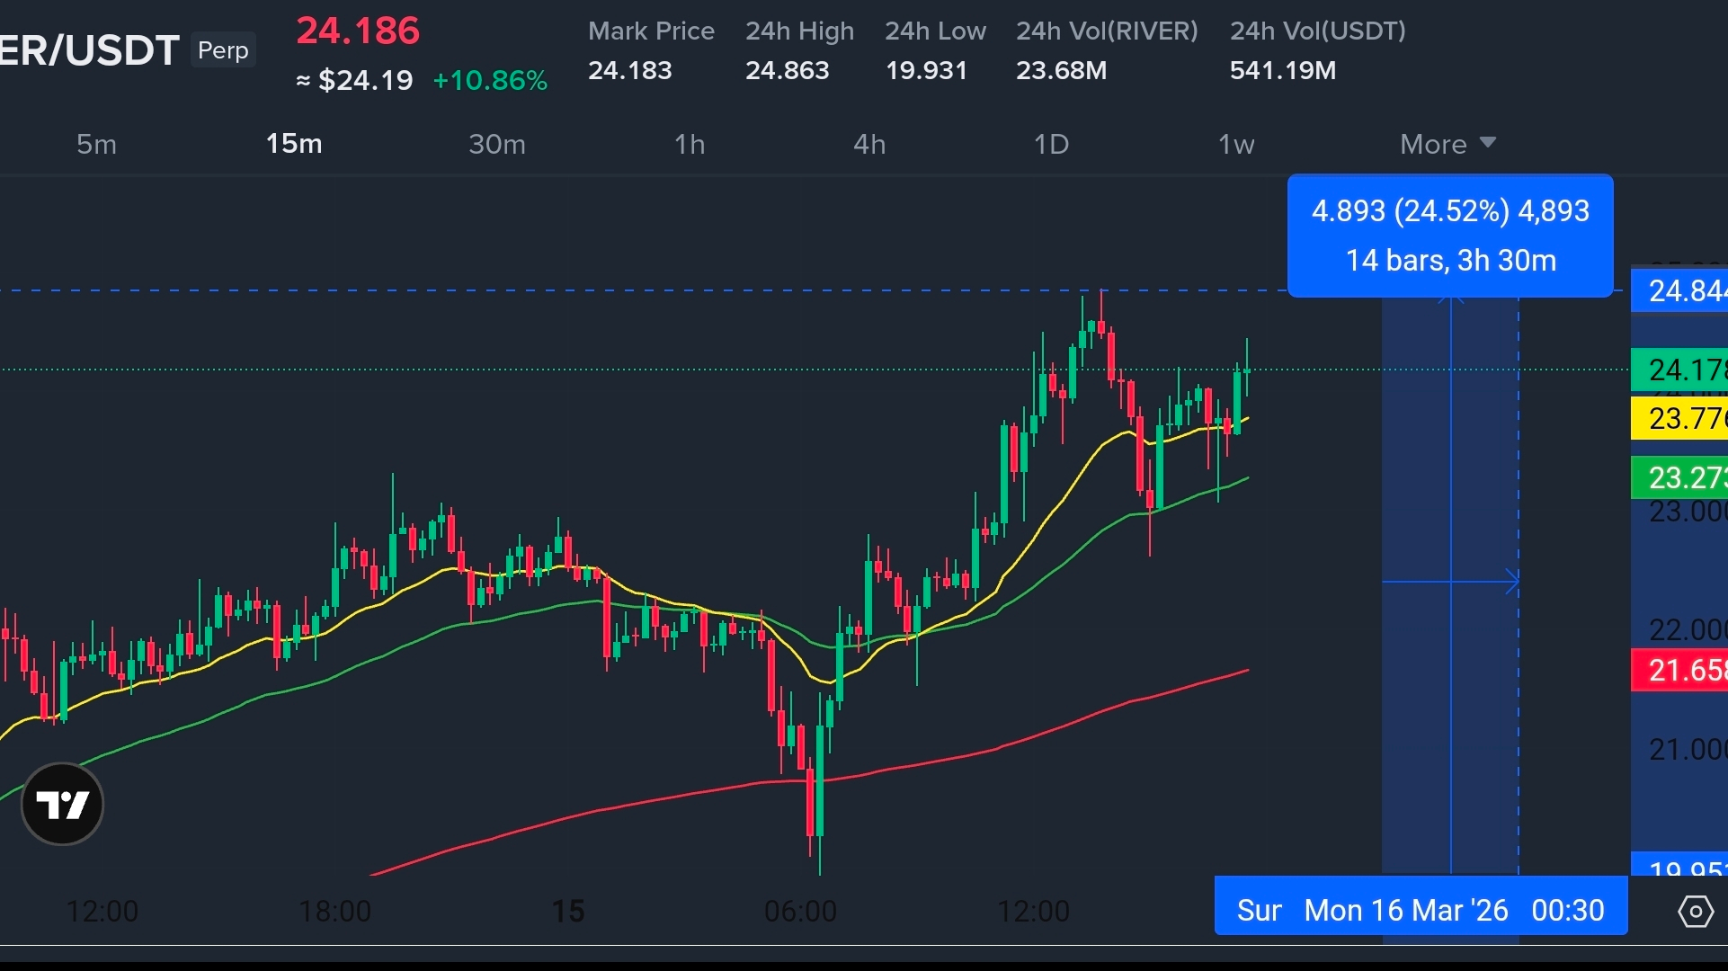The image size is (1728, 971).
Task: Switch to the 1h timeframe
Action: (x=690, y=144)
